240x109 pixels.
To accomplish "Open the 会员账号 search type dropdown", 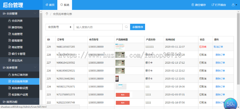I will [x=59, y=27].
